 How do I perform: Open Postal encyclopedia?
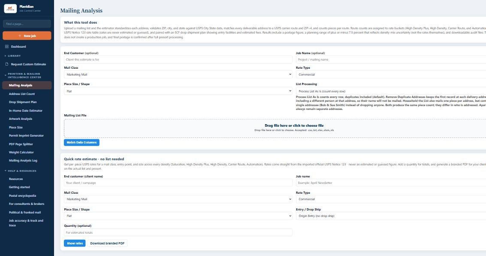[22, 196]
